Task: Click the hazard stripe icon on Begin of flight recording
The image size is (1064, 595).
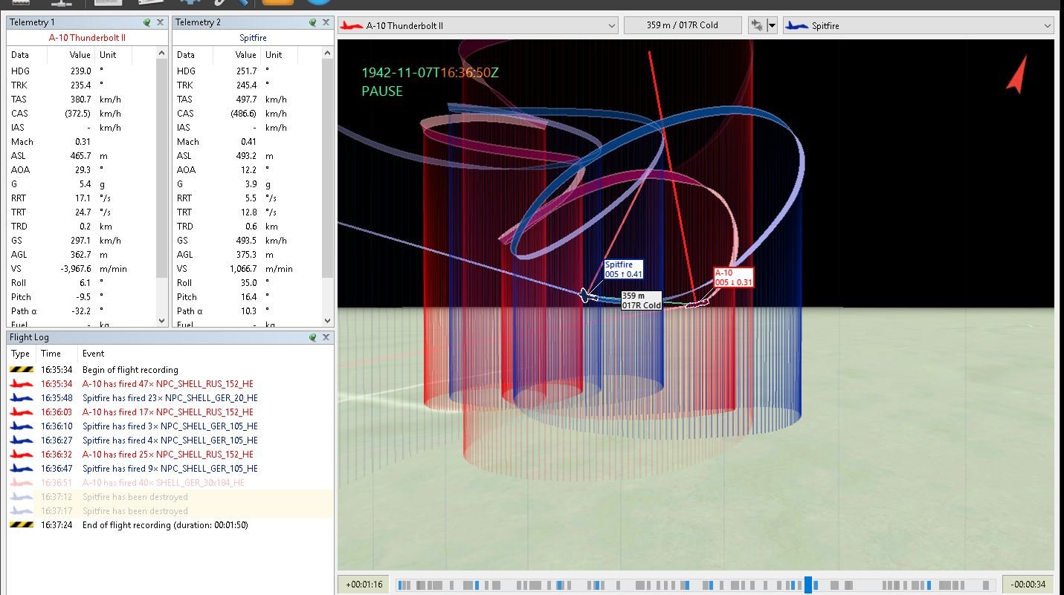Action: click(x=22, y=370)
